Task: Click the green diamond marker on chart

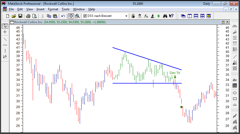Action: point(181,107)
